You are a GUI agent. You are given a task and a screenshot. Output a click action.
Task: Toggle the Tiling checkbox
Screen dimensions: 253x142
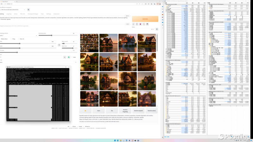11,39
